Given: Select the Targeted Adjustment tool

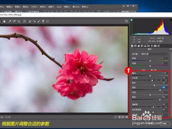Looking at the screenshot, I should click(19, 21).
